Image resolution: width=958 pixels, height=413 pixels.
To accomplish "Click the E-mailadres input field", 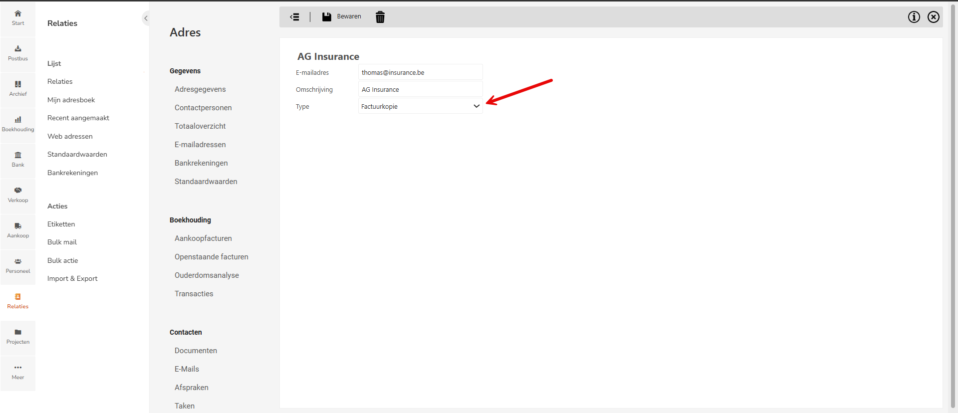I will [420, 72].
